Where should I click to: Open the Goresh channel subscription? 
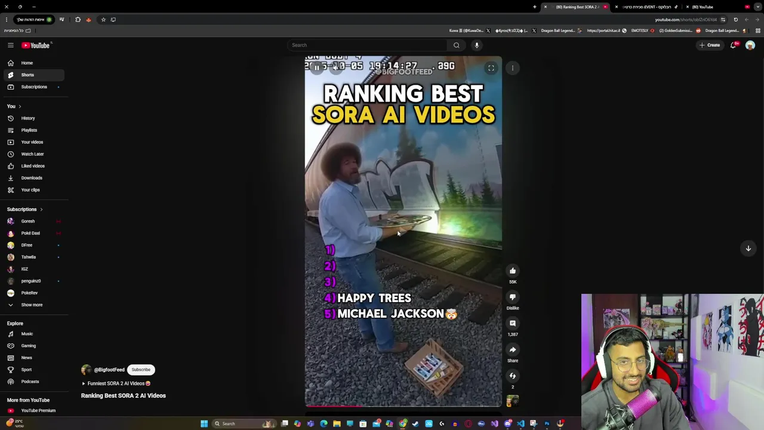coord(33,222)
